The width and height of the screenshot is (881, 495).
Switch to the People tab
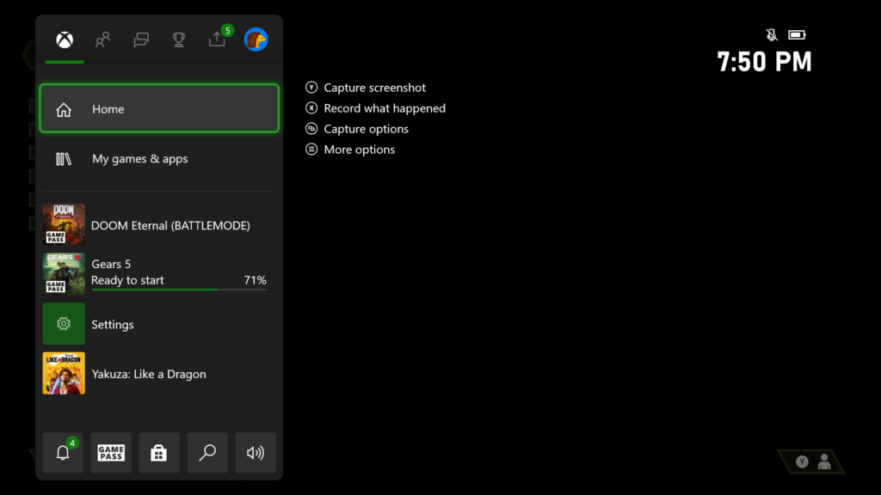coord(103,40)
